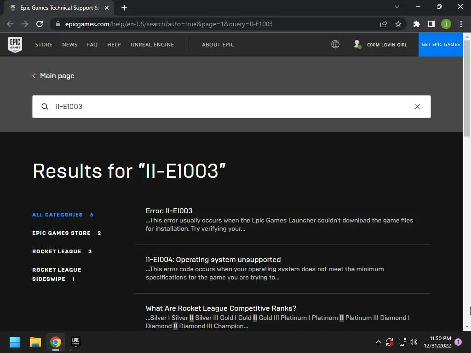Image resolution: width=471 pixels, height=353 pixels.
Task: Clear the search box with X
Action: 417,107
